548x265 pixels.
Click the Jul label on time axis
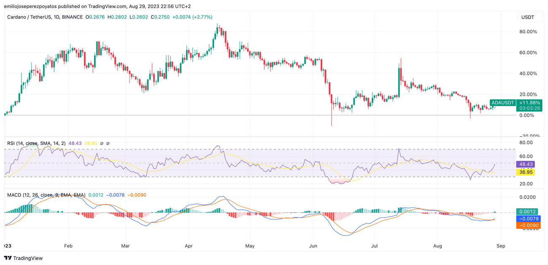tap(374, 246)
